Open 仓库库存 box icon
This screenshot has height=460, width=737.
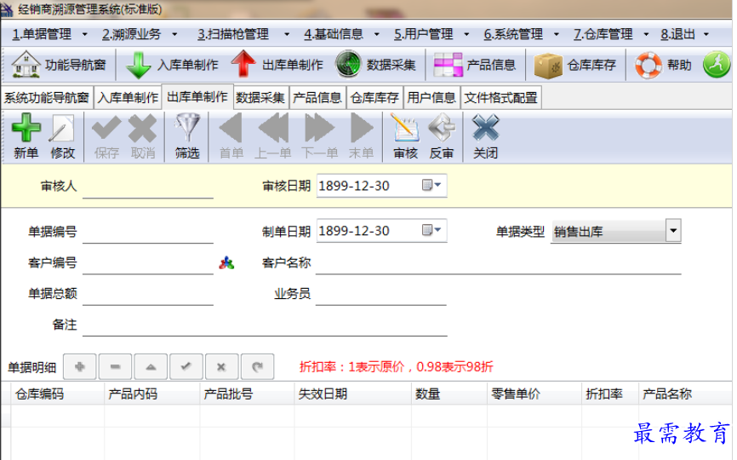coord(548,65)
